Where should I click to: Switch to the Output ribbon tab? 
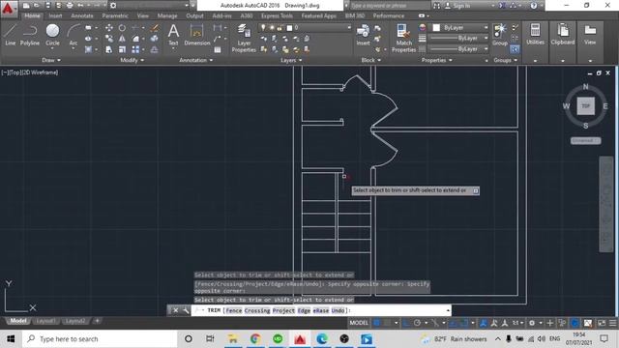point(194,15)
